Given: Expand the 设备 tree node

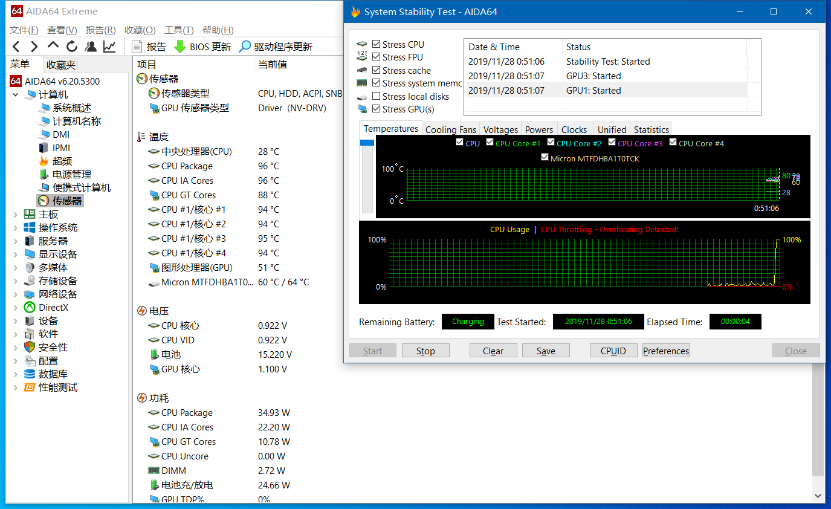Looking at the screenshot, I should pos(15,320).
